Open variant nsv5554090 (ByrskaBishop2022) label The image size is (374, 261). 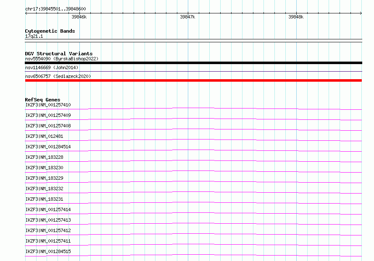tap(62, 59)
